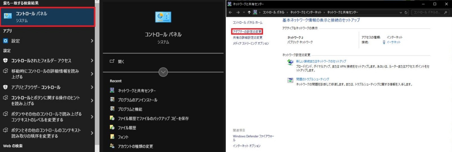Select フォント text in Recent
Screen dimensions: 452x152
pyautogui.click(x=123, y=137)
